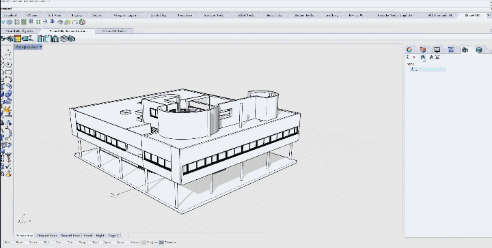Image resolution: width=492 pixels, height=248 pixels.
Task: Click the round globe-like icon ending top toolbar row
Action: tap(82, 22)
